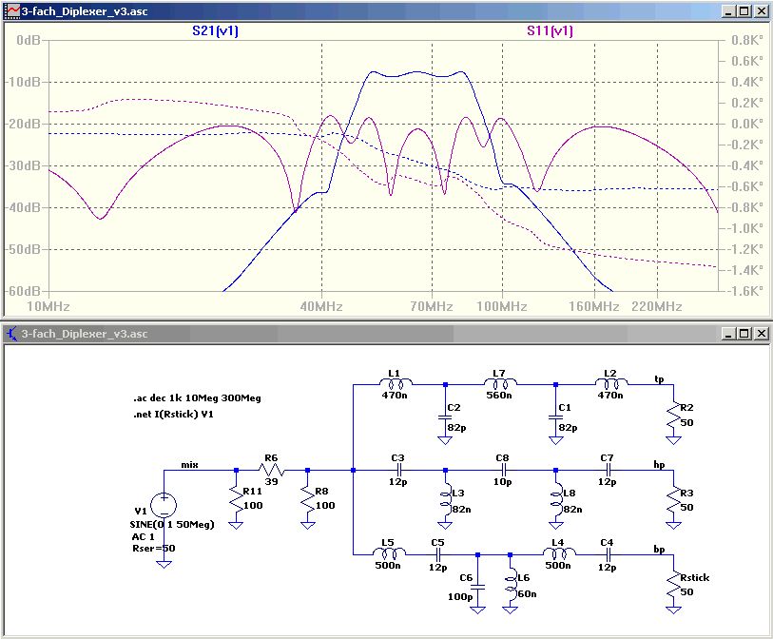Click the S21(v1) trace label
773x639 pixels.
tap(215, 30)
